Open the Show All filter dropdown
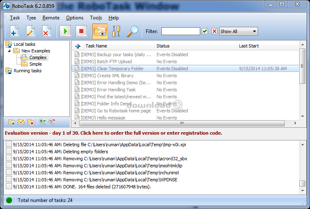310x209 pixels. [239, 31]
